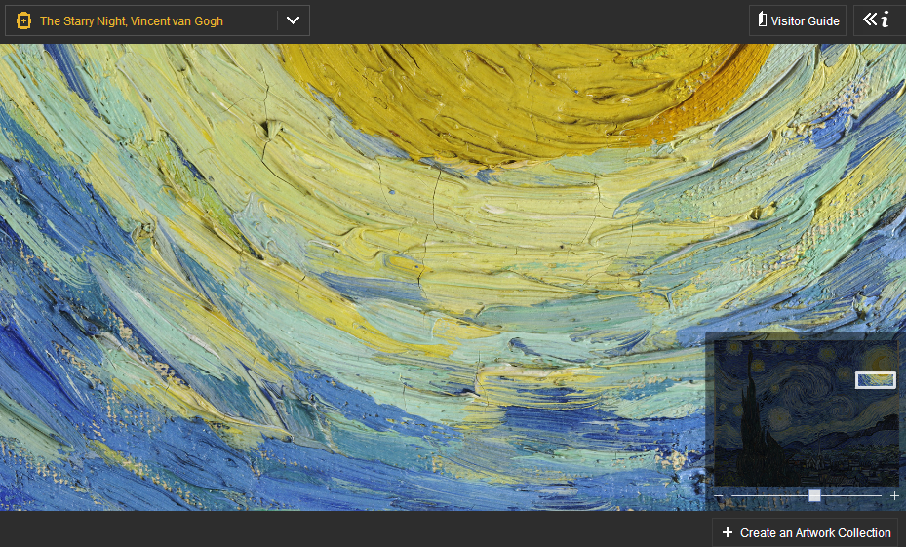Click the plus icon next to Create an Artwork Collection
This screenshot has height=547, width=906.
tap(728, 532)
